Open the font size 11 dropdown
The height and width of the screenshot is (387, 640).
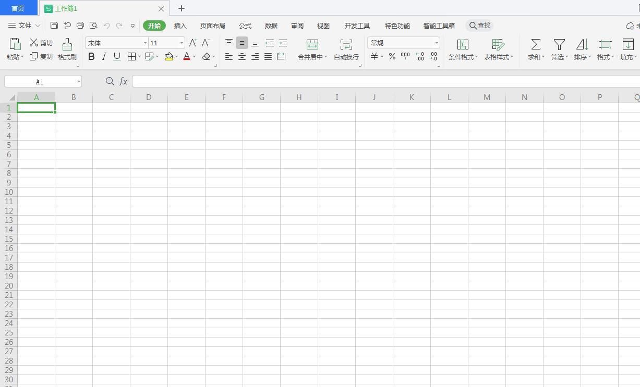pyautogui.click(x=182, y=43)
